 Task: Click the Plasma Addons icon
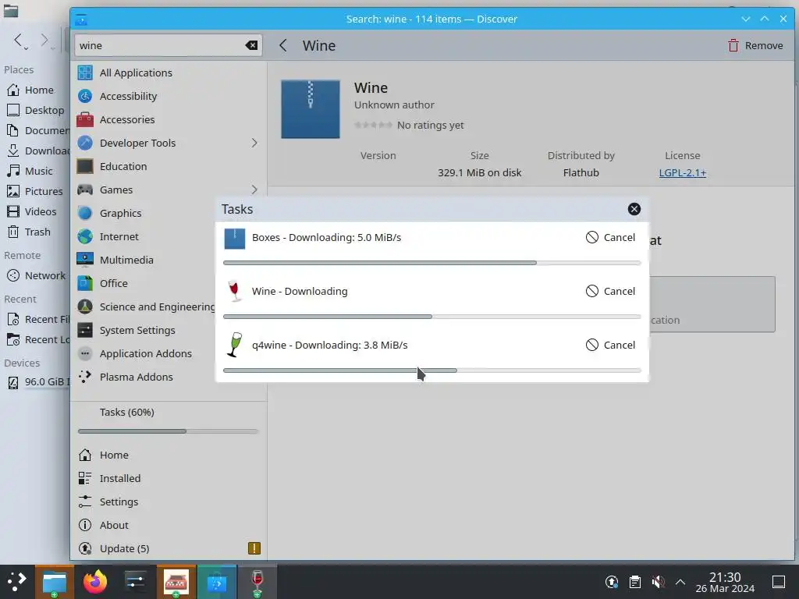point(85,377)
